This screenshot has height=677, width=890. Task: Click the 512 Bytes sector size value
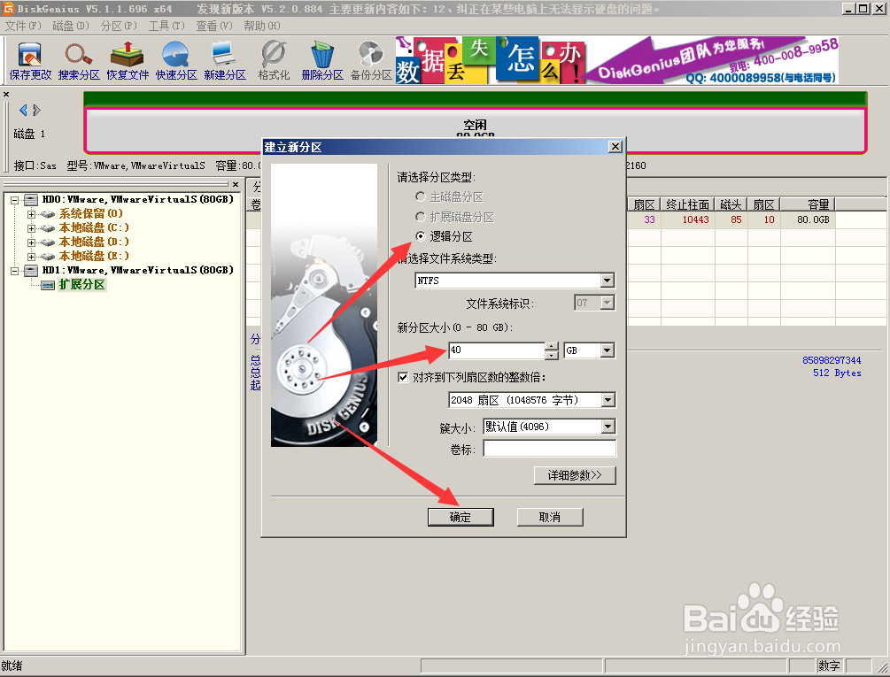pos(837,373)
